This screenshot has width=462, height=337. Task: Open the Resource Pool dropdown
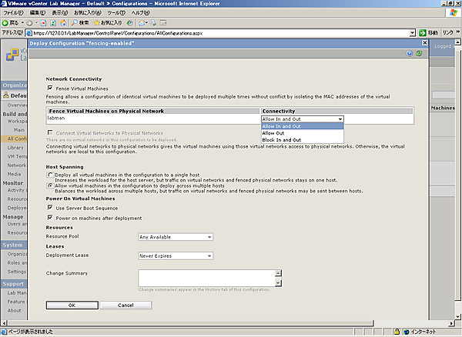click(x=176, y=237)
